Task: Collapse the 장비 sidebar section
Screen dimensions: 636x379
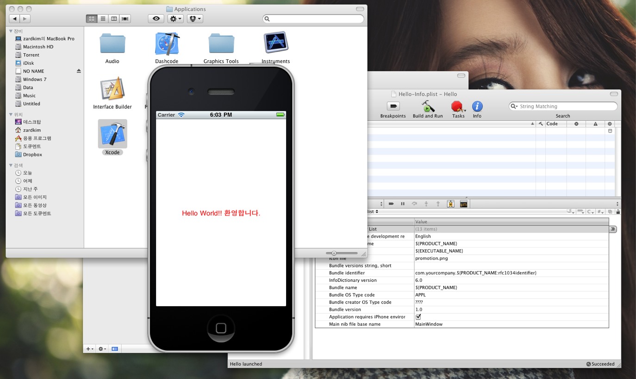Action: click(x=11, y=31)
